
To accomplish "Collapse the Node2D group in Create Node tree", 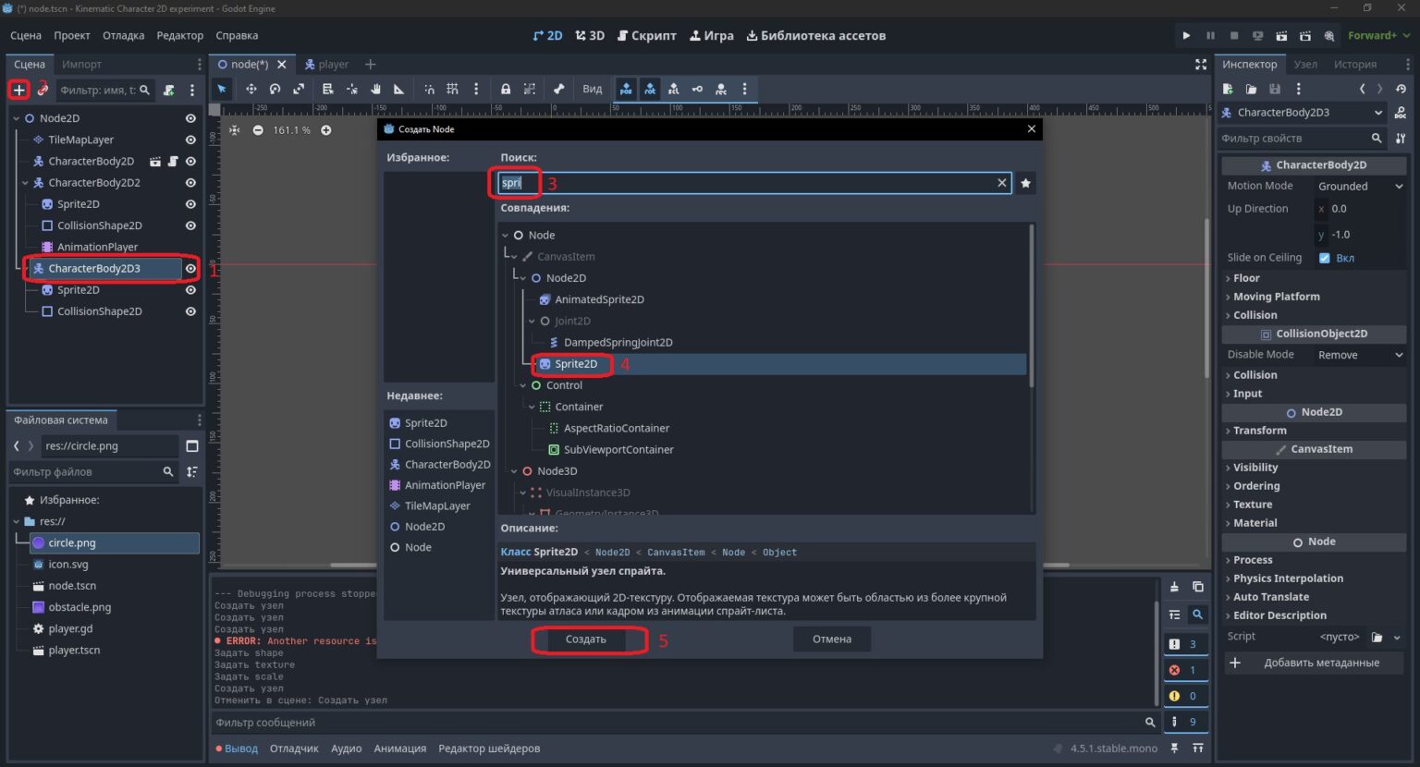I will [523, 278].
